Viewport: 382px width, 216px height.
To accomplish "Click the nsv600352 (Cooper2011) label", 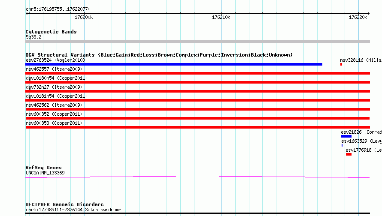I will tap(54, 114).
